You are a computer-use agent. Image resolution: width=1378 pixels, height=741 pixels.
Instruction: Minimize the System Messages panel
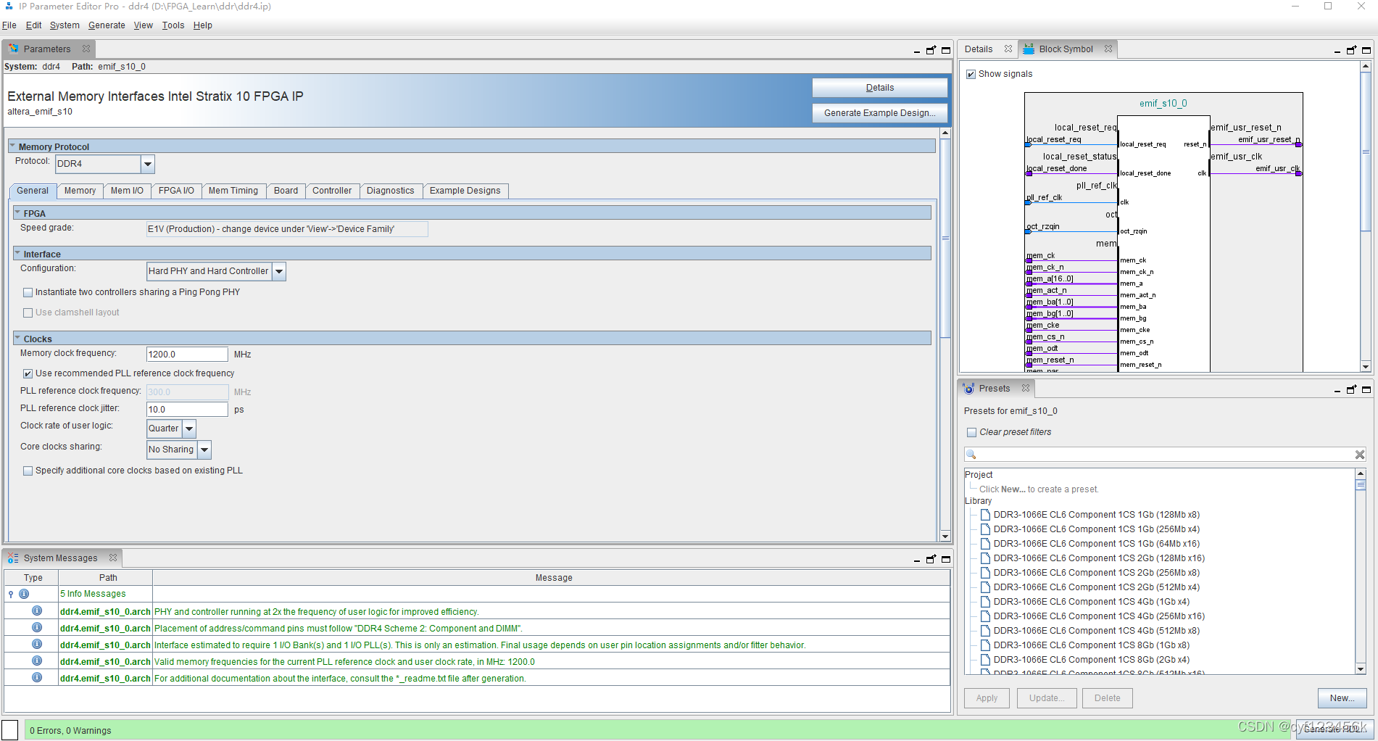pyautogui.click(x=917, y=560)
